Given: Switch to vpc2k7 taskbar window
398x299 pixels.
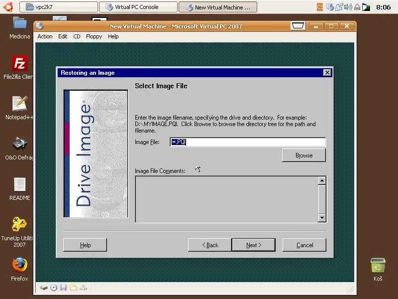Looking at the screenshot, I should point(59,7).
